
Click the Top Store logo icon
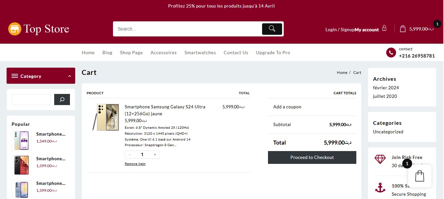[14, 29]
